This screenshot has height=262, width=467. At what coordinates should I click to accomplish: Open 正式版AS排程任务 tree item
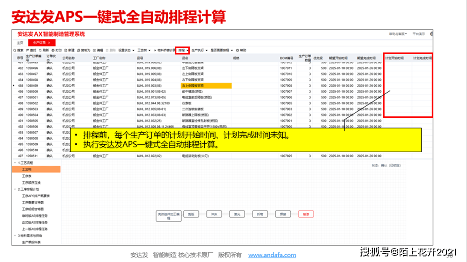pyautogui.click(x=34, y=223)
